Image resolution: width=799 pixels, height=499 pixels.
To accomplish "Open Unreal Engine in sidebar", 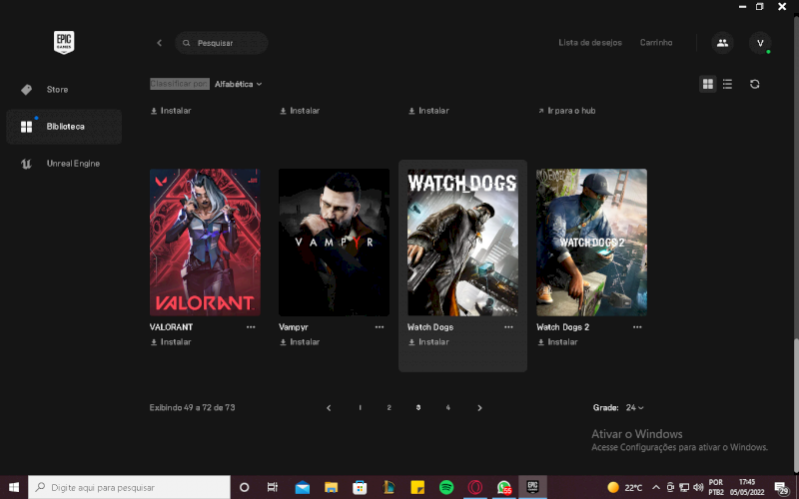I will coord(73,164).
